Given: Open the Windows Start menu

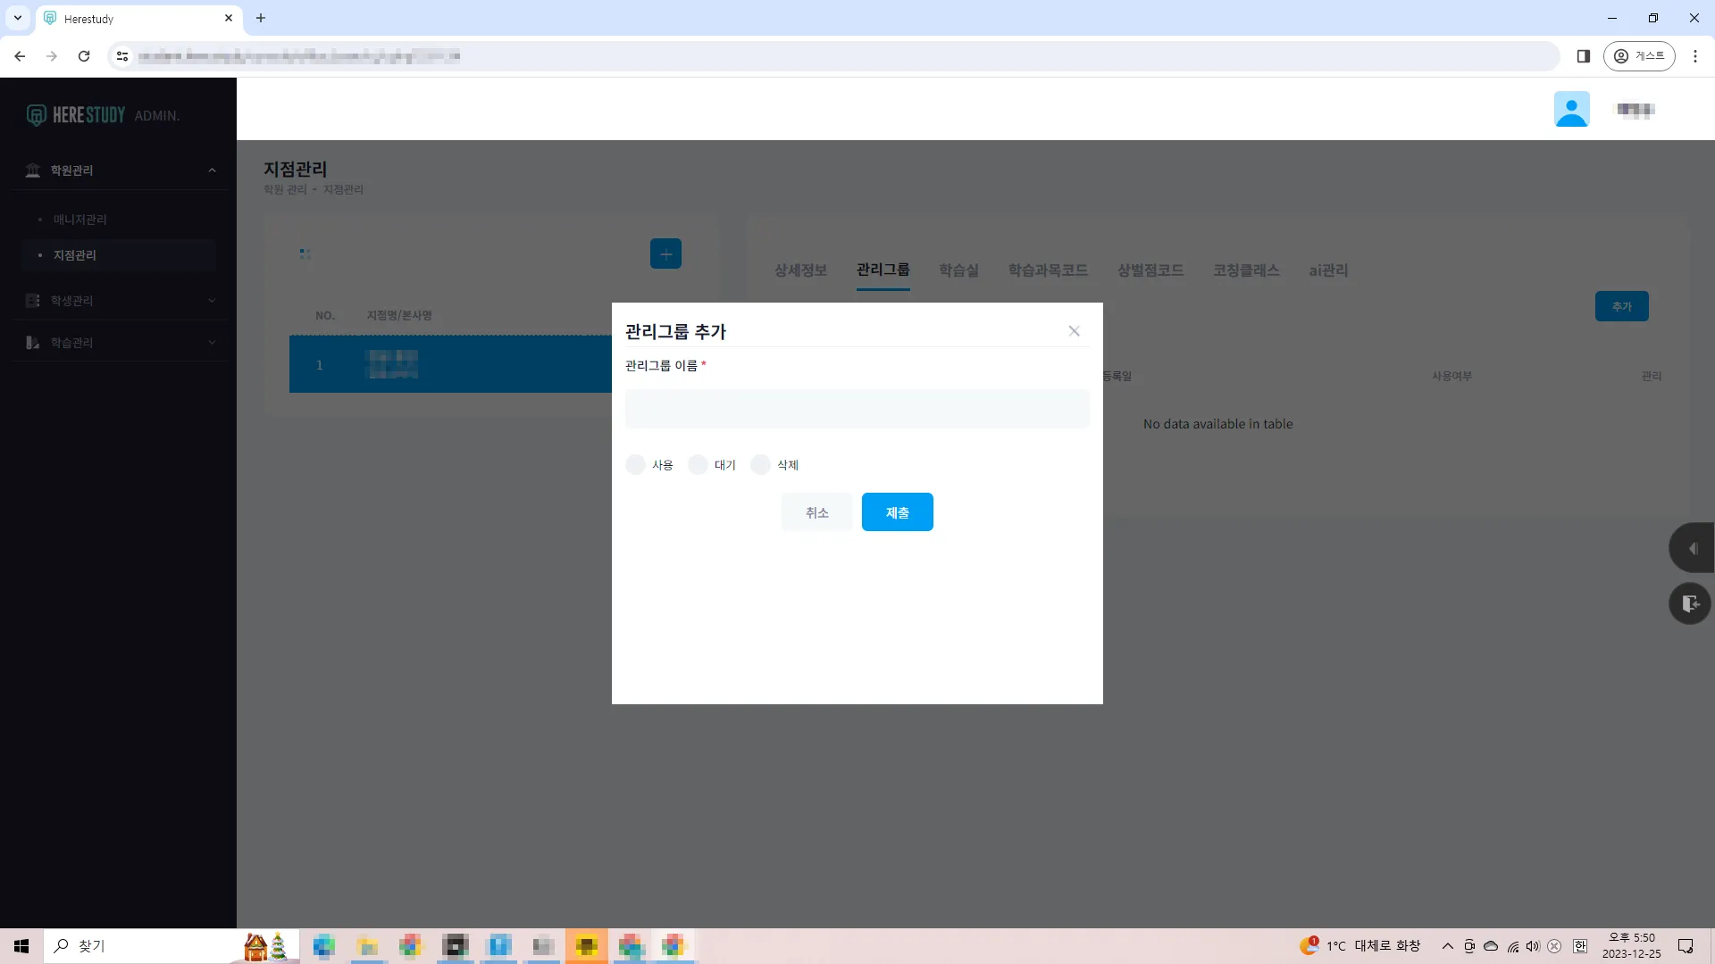Looking at the screenshot, I should tap(21, 946).
